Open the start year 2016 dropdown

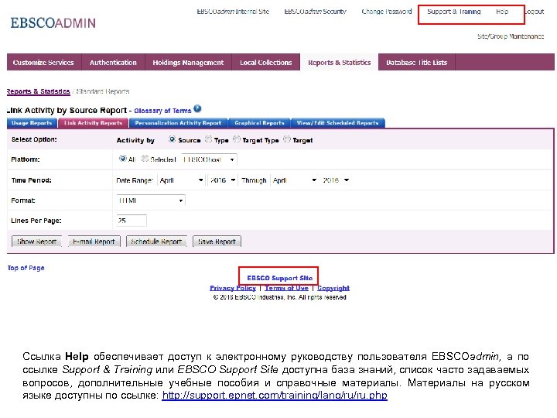click(x=222, y=180)
